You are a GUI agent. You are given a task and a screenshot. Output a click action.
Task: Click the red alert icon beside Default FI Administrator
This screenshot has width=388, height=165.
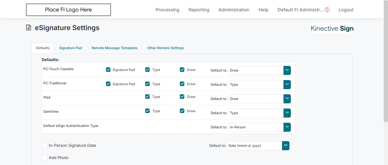click(x=327, y=10)
